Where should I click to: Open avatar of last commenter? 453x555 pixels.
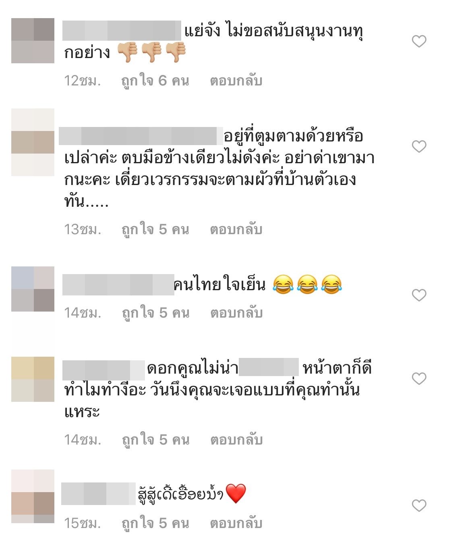(x=33, y=496)
